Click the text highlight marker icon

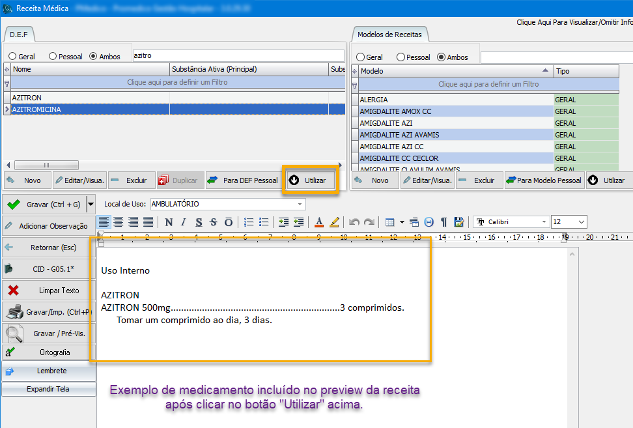(334, 222)
